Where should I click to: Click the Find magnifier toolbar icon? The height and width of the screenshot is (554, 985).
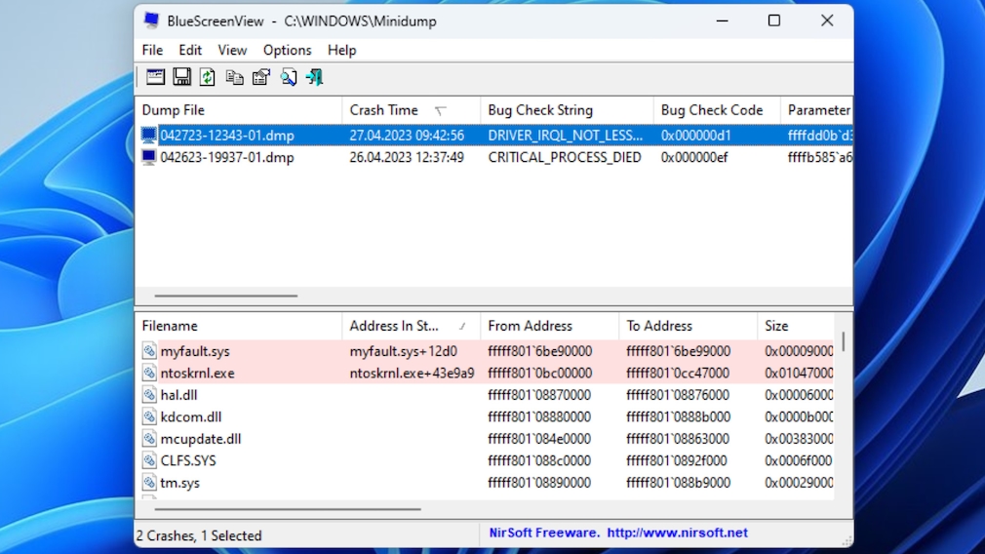tap(289, 77)
